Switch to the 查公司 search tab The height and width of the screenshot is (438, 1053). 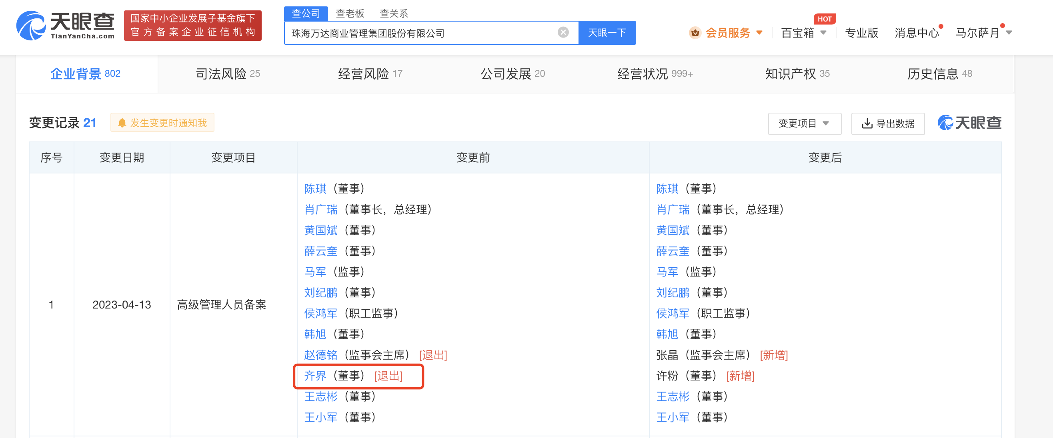(x=306, y=14)
